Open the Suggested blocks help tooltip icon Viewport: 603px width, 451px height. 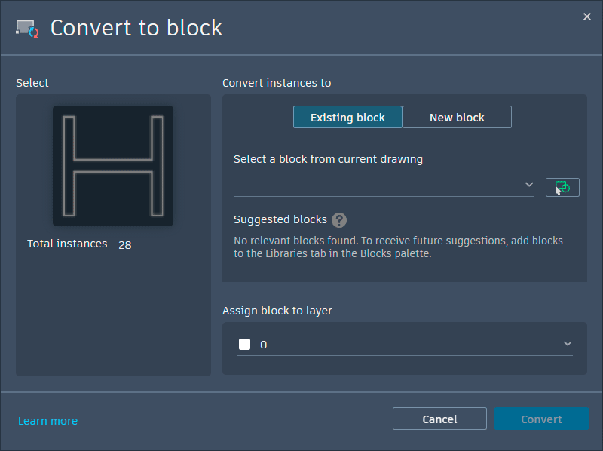[339, 220]
